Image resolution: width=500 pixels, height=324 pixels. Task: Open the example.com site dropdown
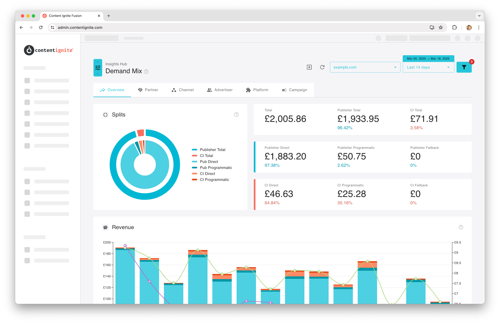click(365, 67)
